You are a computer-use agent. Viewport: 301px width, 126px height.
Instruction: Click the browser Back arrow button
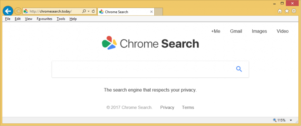(7, 11)
